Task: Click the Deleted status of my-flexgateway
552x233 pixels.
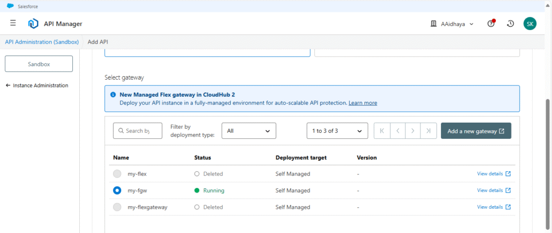Action: click(x=209, y=207)
